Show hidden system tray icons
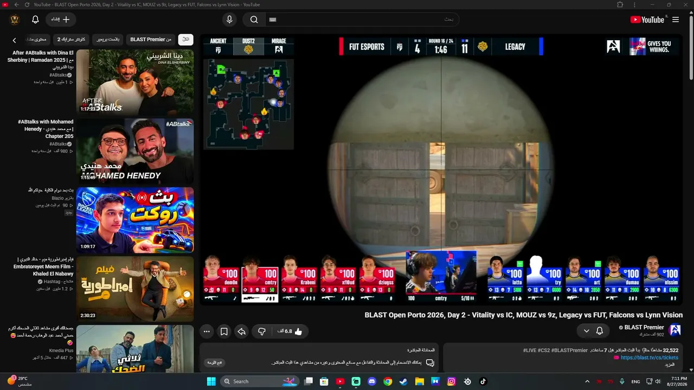The width and height of the screenshot is (694, 390). click(x=588, y=381)
